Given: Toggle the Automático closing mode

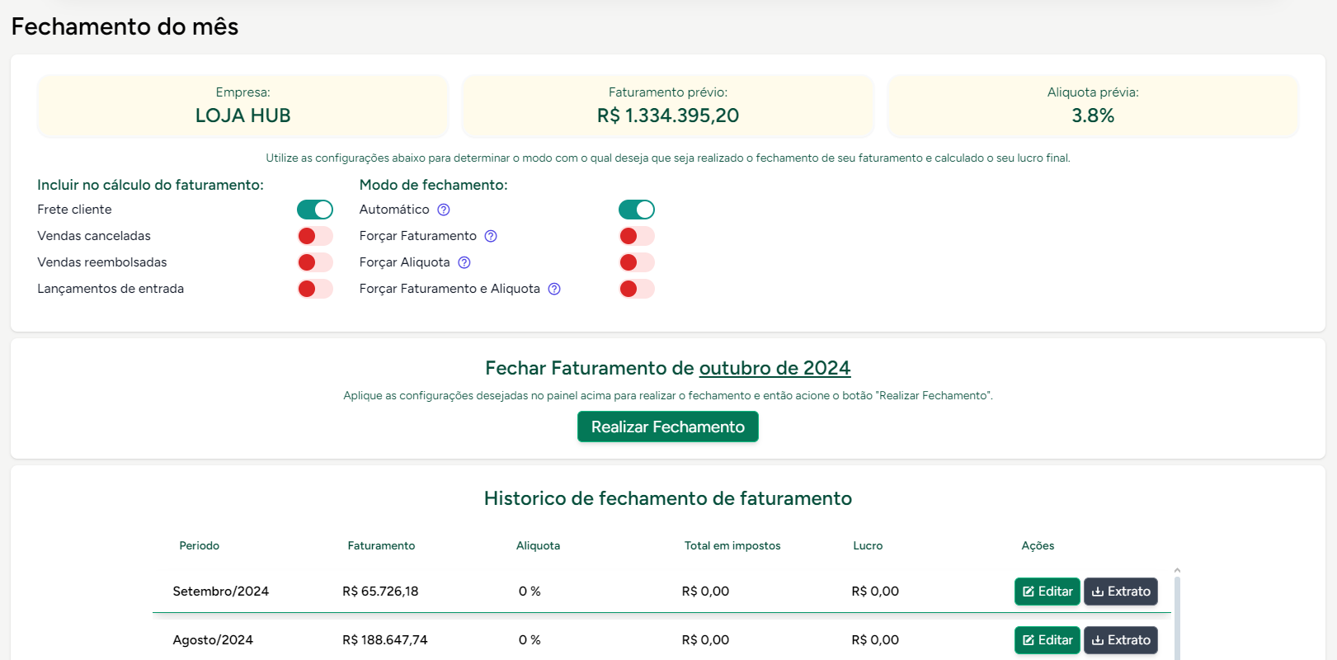Looking at the screenshot, I should click(637, 210).
